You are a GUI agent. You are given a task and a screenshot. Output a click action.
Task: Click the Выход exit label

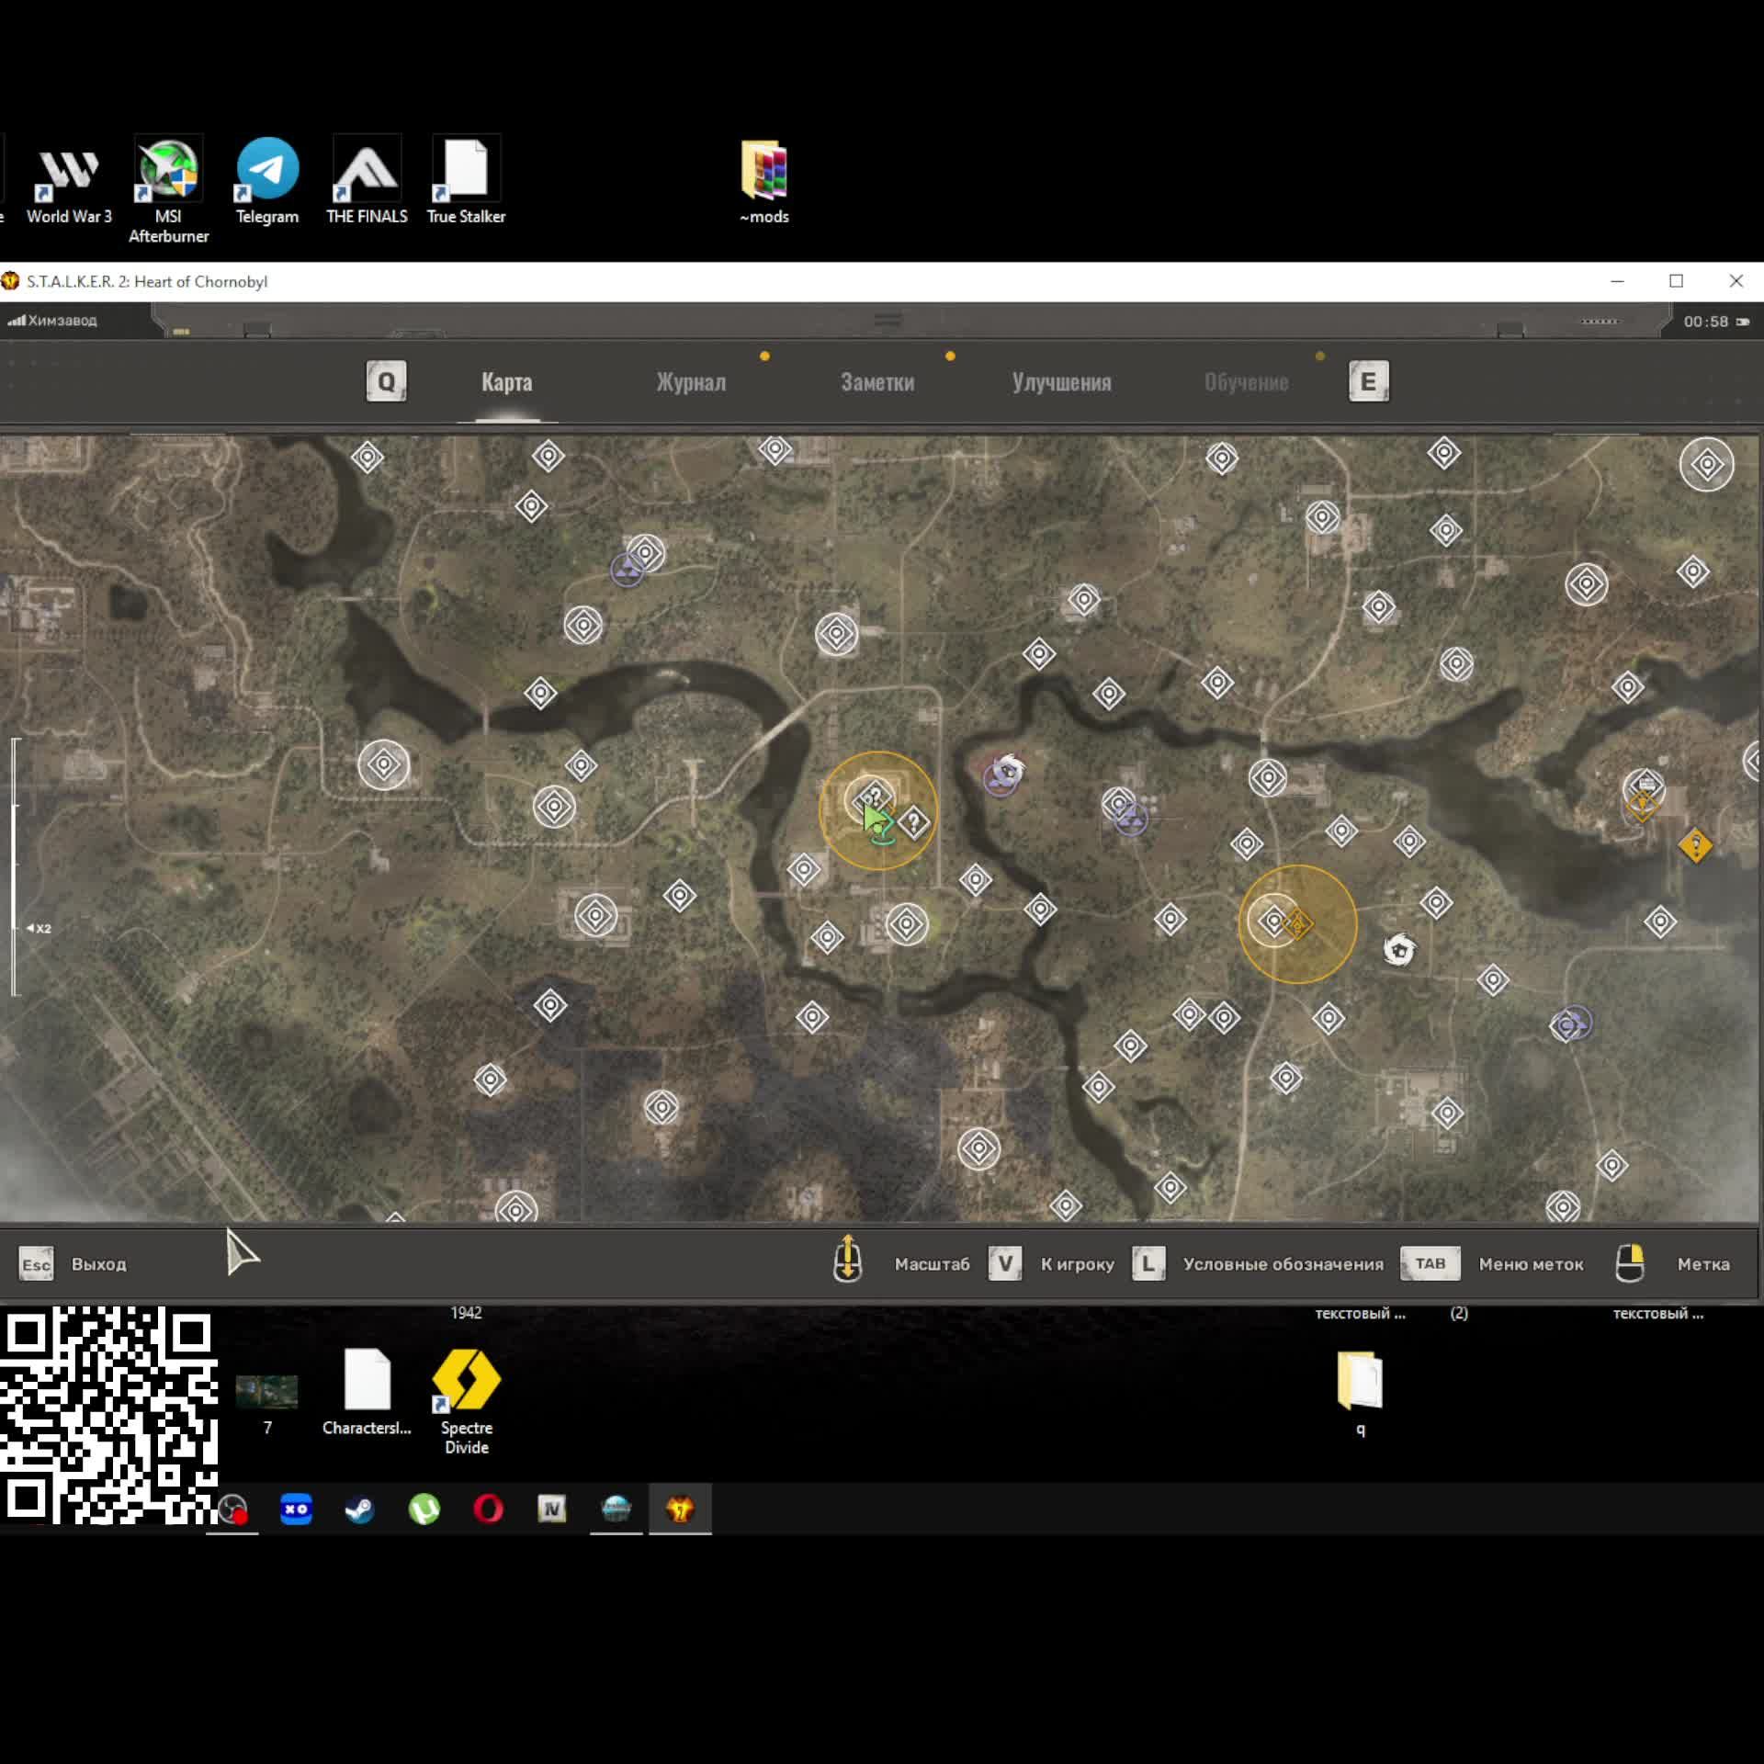pyautogui.click(x=98, y=1264)
